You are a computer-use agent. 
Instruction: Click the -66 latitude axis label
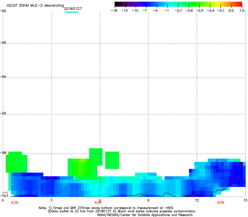(x=3, y=113)
